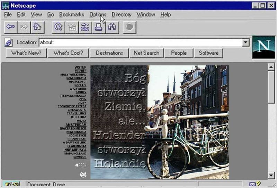Open the Directory menu
Image resolution: width=277 pixels, height=188 pixels.
122,15
